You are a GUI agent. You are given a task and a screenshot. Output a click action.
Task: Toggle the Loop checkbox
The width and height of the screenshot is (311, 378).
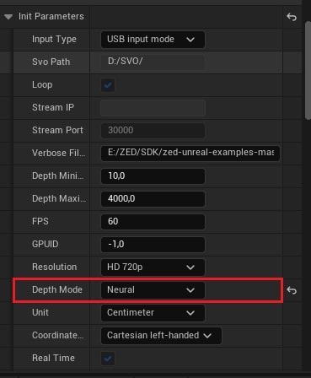coord(108,85)
